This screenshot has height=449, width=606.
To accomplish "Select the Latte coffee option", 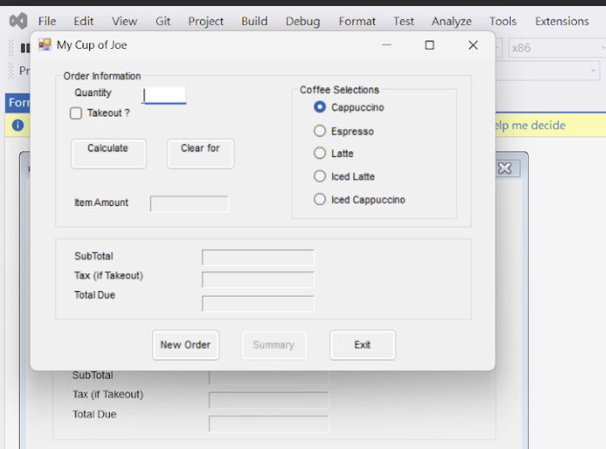I will click(320, 154).
